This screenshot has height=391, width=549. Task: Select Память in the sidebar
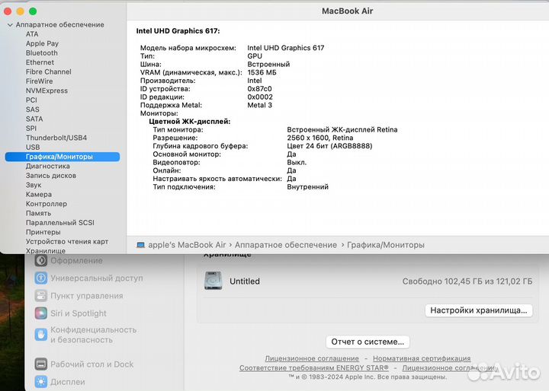pos(38,214)
